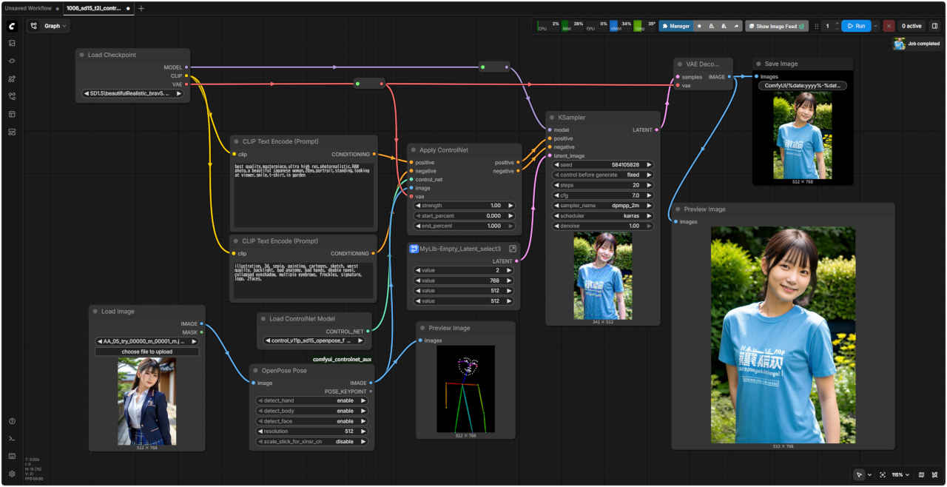
Task: Click the minimap icon in bottom toolbar
Action: [921, 474]
